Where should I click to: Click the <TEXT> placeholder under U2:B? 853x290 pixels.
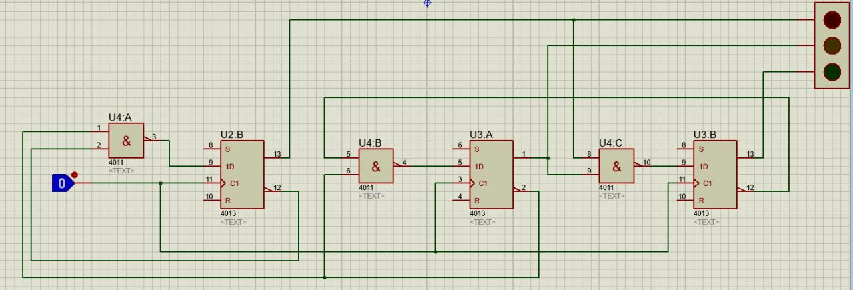click(233, 222)
